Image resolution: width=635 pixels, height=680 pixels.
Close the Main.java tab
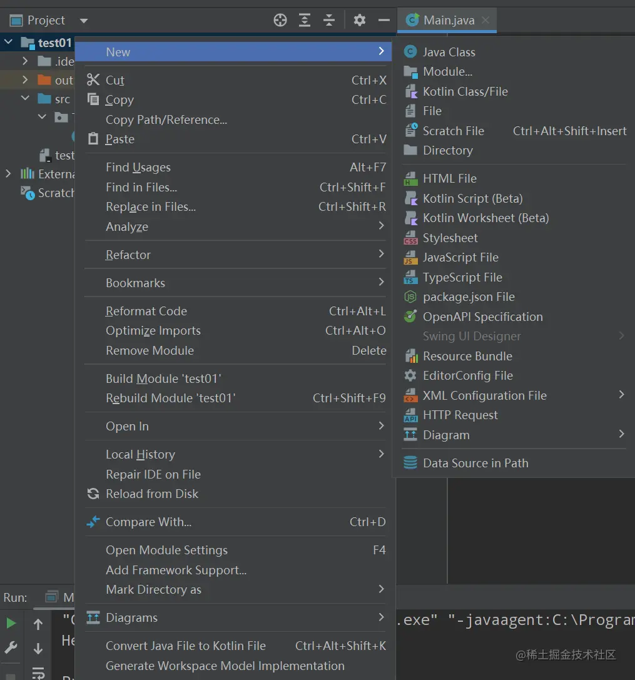[486, 20]
